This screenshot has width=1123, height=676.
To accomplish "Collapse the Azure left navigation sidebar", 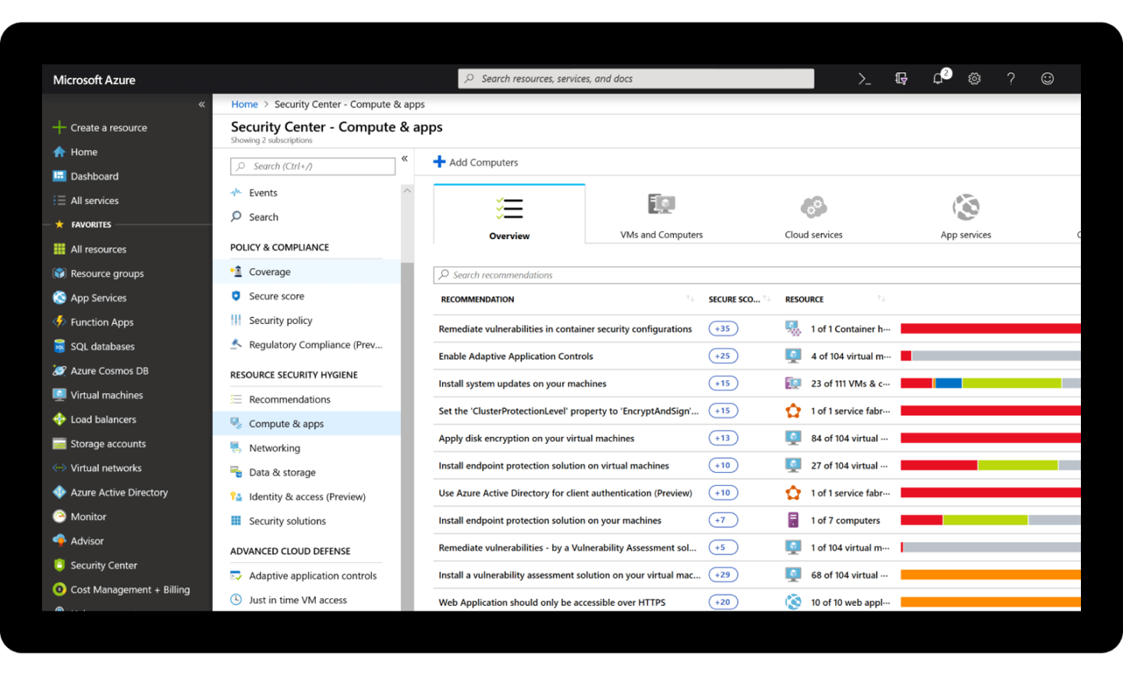I will tap(201, 104).
